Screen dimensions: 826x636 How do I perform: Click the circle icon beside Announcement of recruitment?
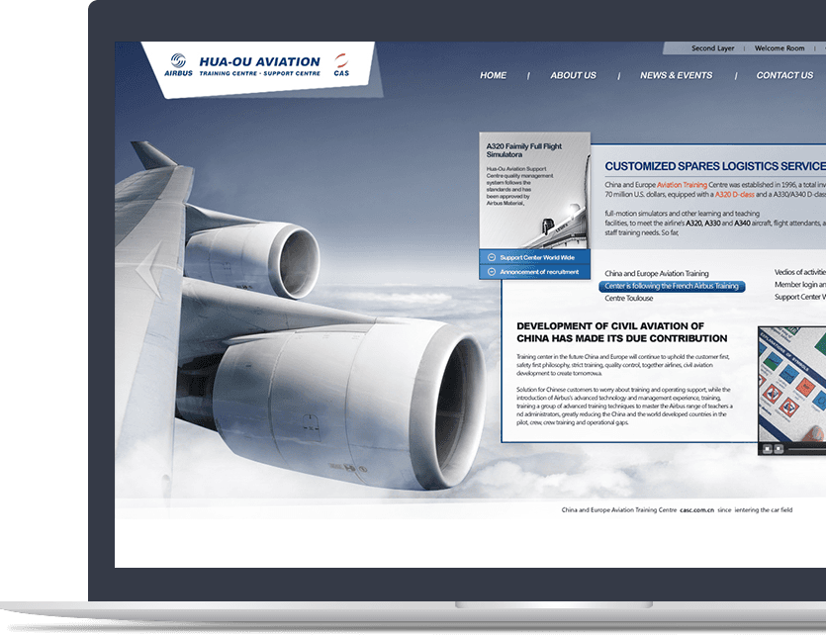tap(491, 272)
